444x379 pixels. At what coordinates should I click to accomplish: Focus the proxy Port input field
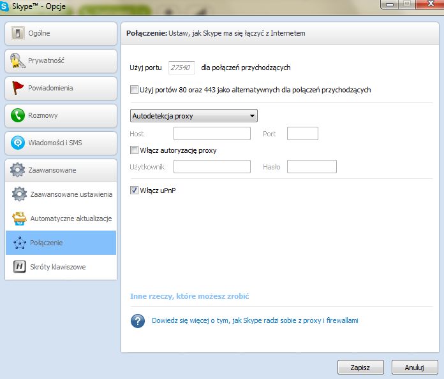302,134
